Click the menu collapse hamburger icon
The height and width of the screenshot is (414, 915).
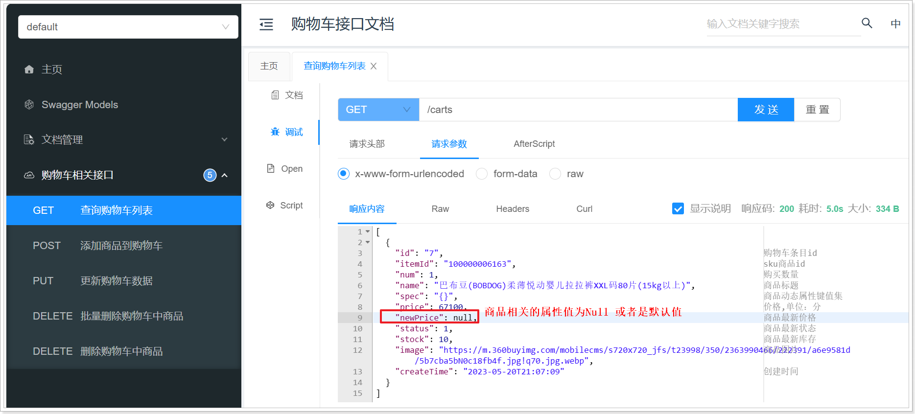click(266, 24)
